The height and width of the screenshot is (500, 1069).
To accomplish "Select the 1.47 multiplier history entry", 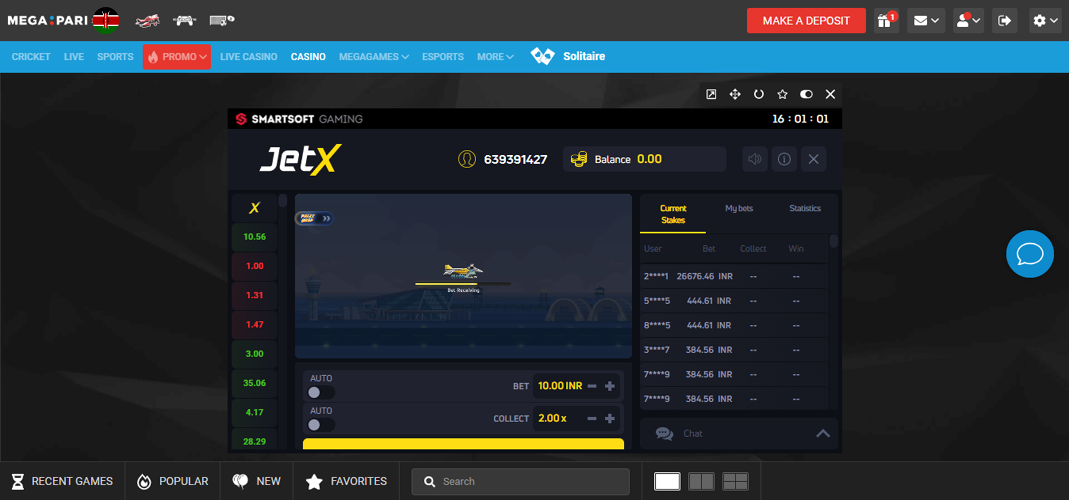I will 254,324.
